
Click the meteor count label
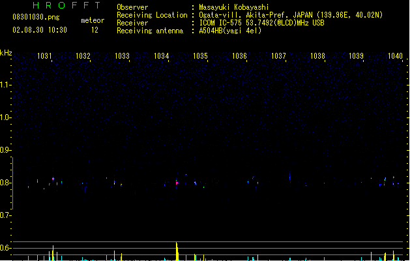[x=93, y=20]
